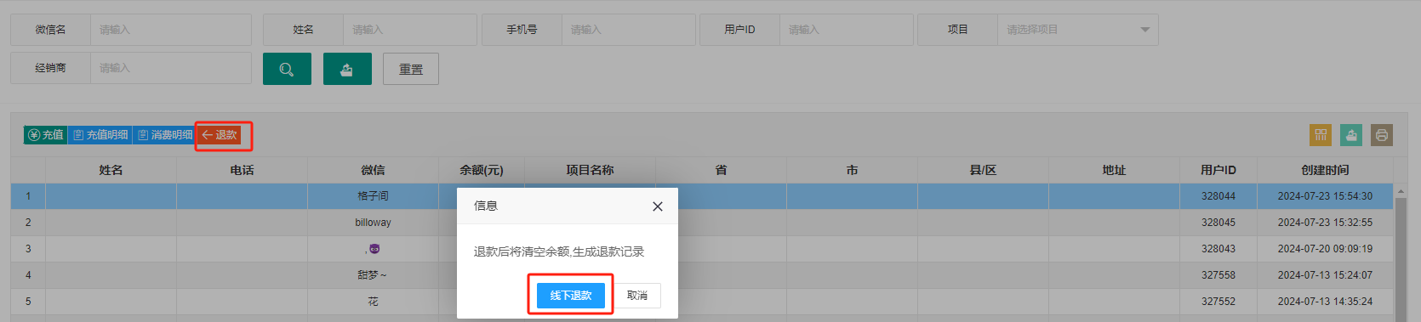Click timestamp 2024-07-20 09:09:19
Image resolution: width=1421 pixels, height=322 pixels.
point(1325,249)
